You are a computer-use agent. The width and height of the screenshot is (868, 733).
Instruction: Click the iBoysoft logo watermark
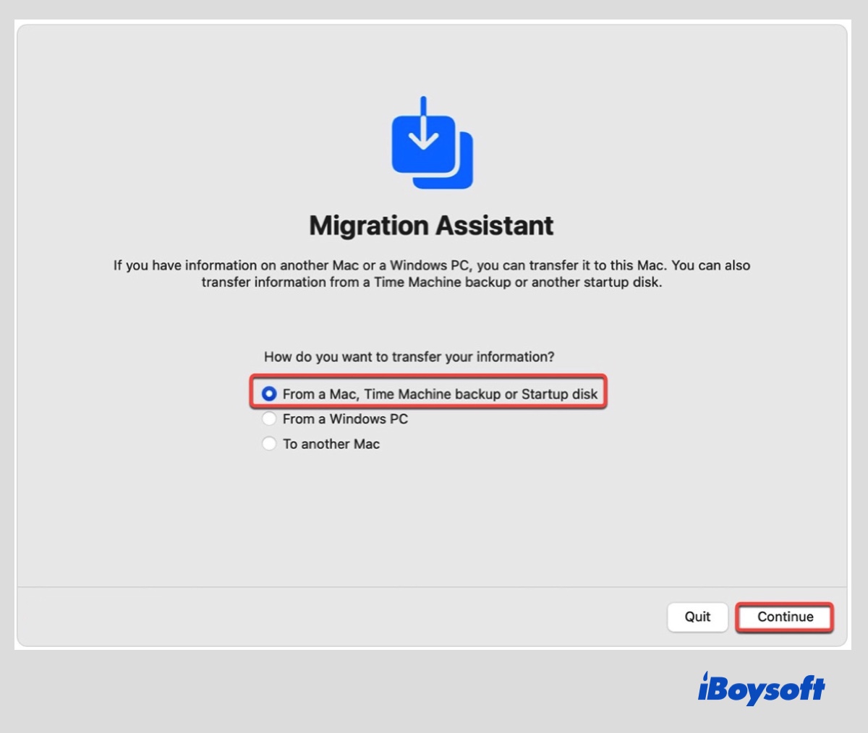(x=761, y=687)
